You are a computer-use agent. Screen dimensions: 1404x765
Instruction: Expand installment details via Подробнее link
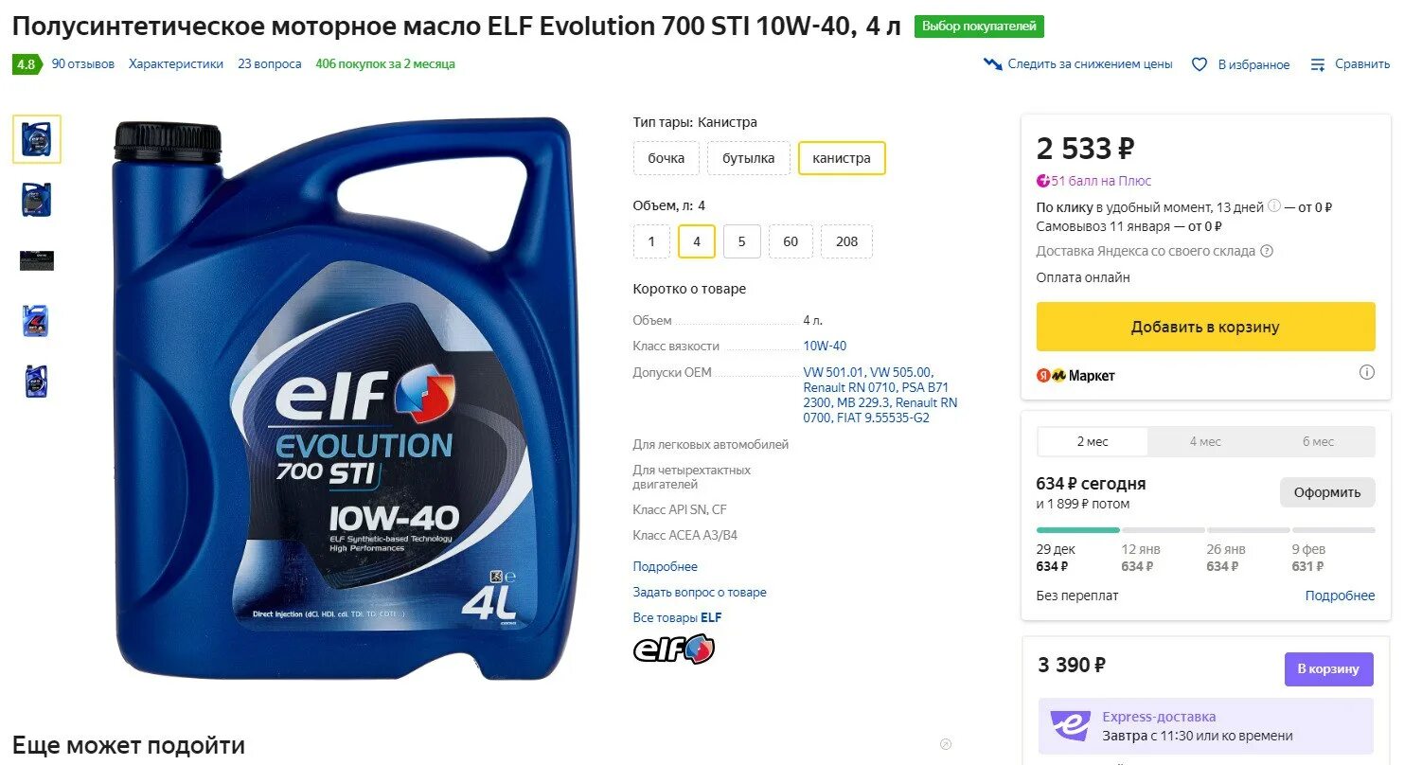(1341, 596)
